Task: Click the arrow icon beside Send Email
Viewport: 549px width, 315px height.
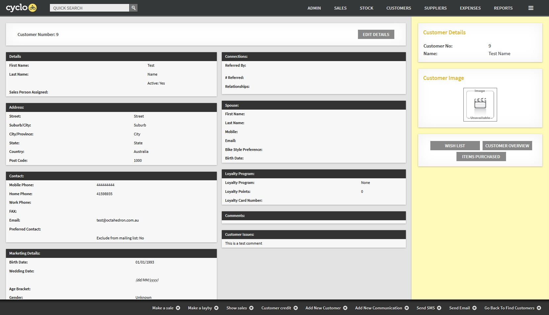Action: (475, 308)
